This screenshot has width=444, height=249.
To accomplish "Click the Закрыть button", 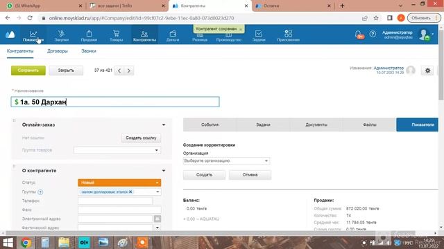I will pos(66,71).
